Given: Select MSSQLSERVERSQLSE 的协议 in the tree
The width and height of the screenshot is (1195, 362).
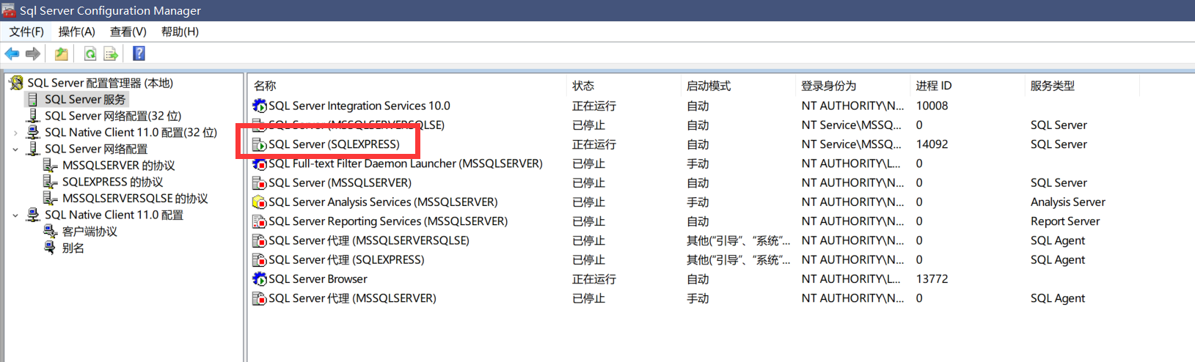Looking at the screenshot, I should pos(135,199).
